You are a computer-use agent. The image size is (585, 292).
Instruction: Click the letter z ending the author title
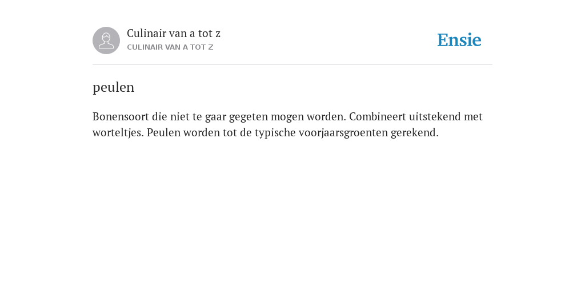pos(218,34)
